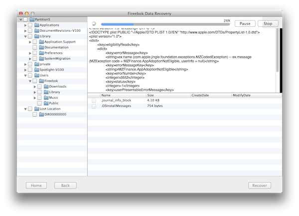Click the Music folder icon
The height and width of the screenshot is (216, 299).
[x=46, y=98]
